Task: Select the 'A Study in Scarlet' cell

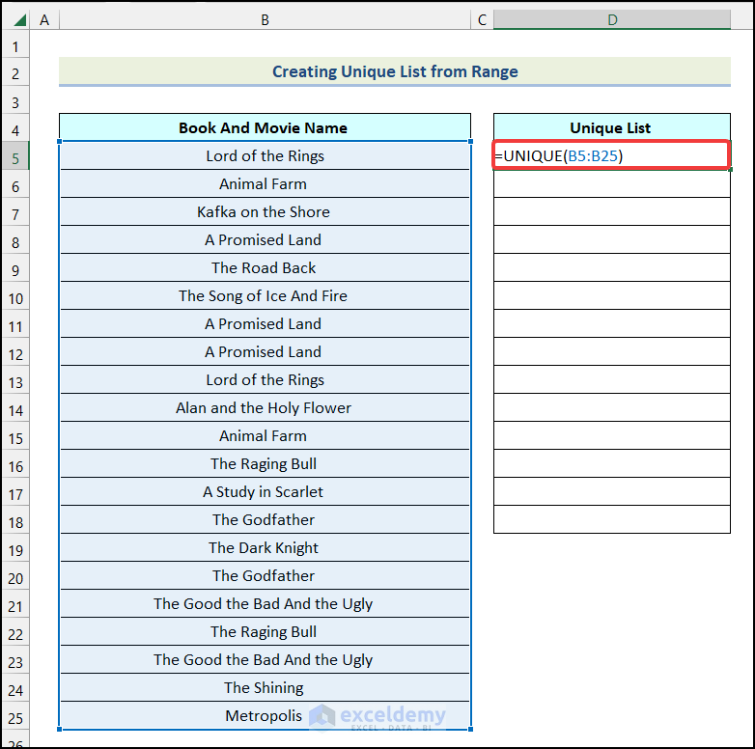Action: click(264, 492)
